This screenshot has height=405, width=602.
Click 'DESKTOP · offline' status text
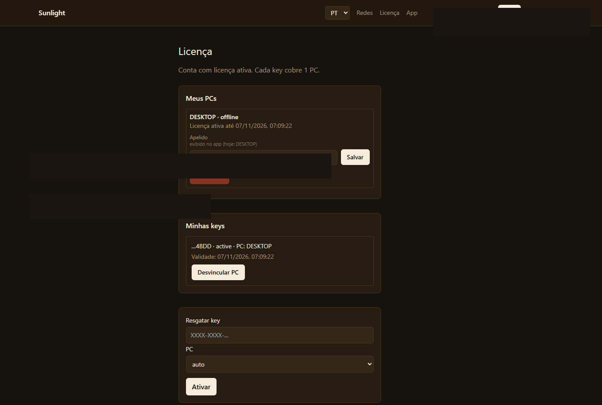click(214, 117)
